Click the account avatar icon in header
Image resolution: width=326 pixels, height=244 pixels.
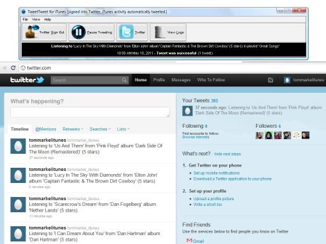coord(287,80)
